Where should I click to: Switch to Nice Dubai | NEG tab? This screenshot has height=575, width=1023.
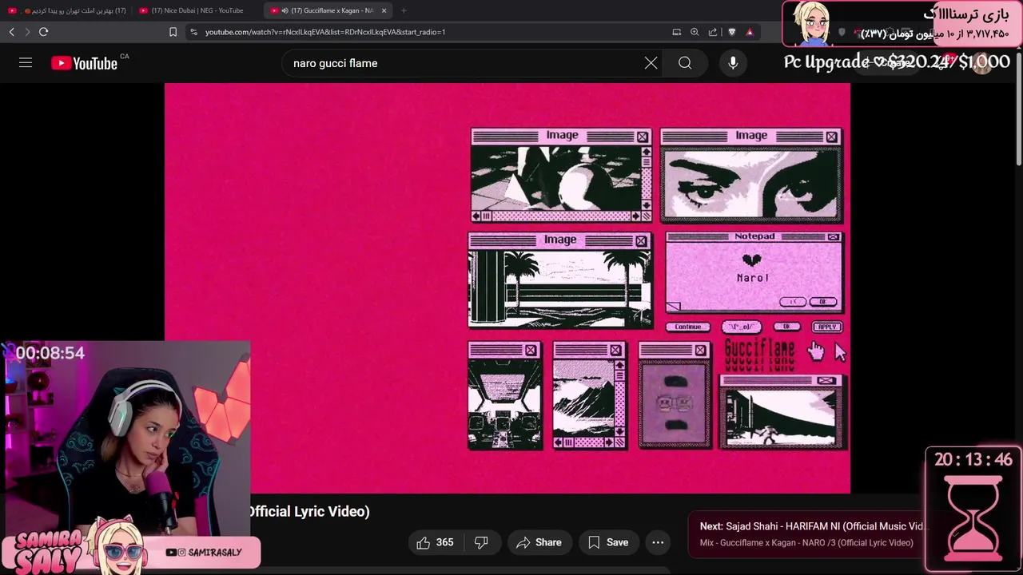[197, 10]
